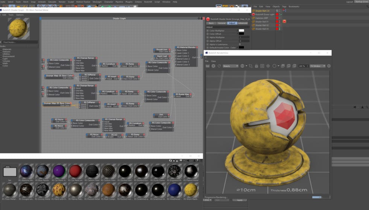Viewport: 369px width, 210px height.
Task: Click the clapperboard icon in RenderView toolbar
Action: coord(207,66)
